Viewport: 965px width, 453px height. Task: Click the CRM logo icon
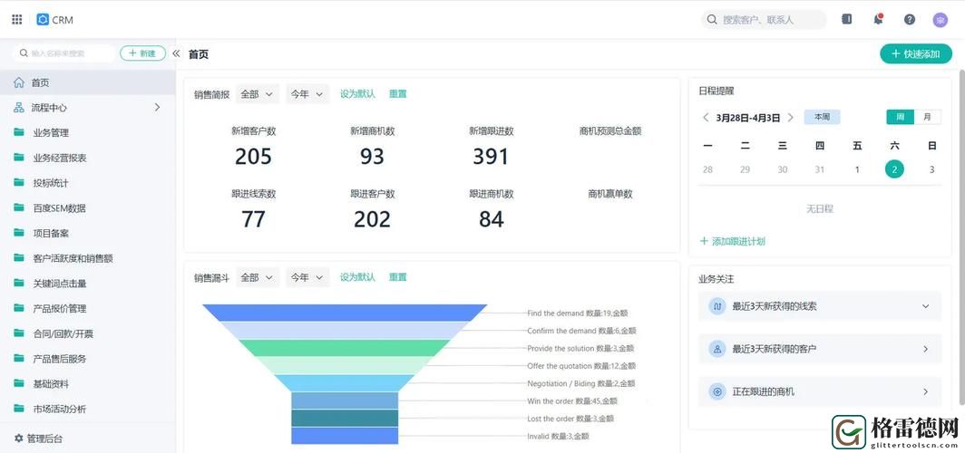(43, 20)
